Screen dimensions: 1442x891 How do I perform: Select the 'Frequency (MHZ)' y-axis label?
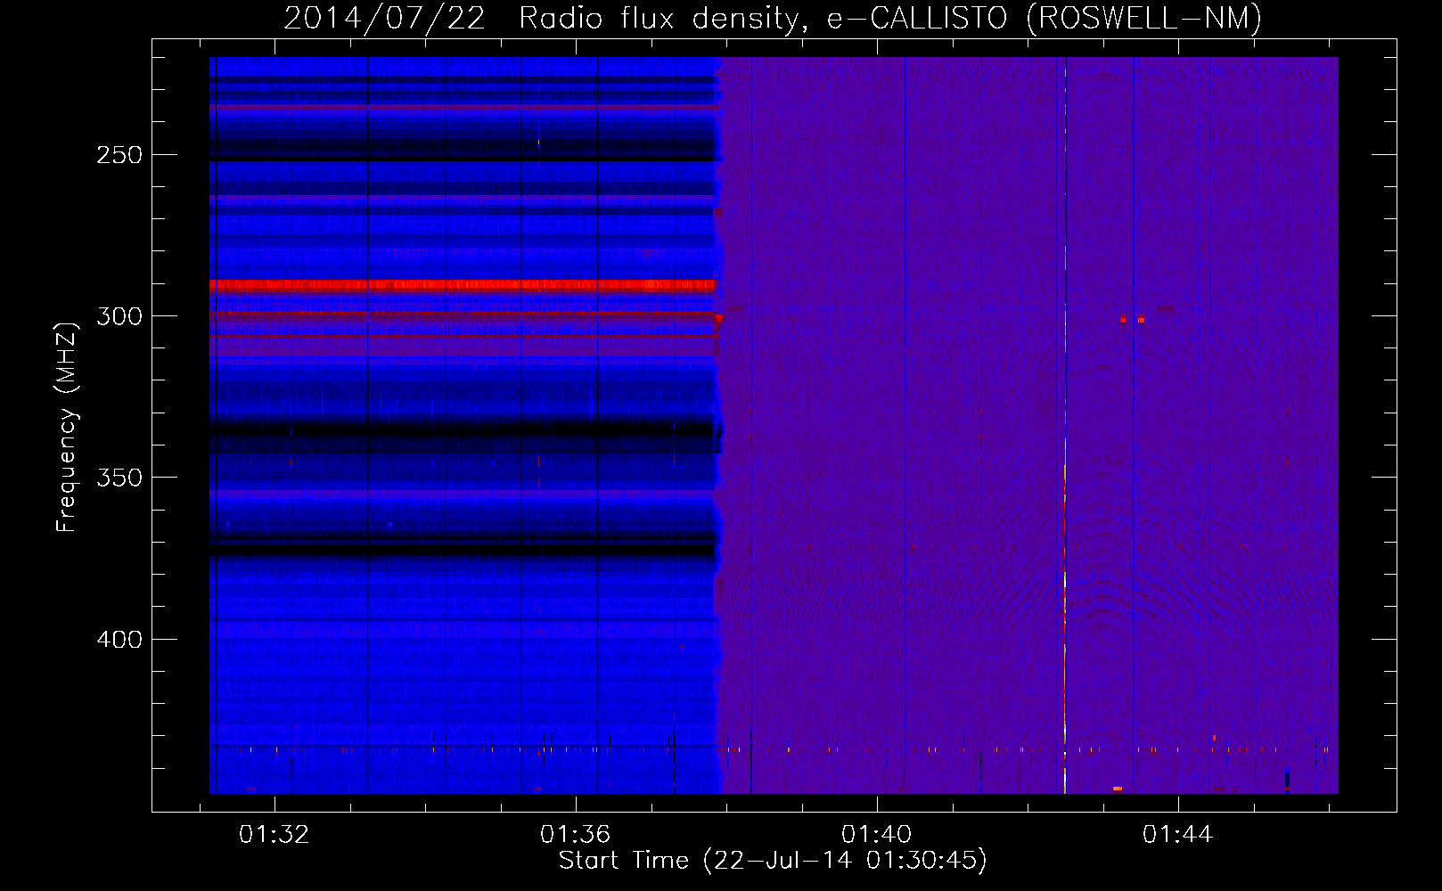(x=67, y=427)
